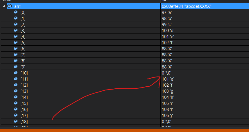This screenshot has height=132, width=249.
Task: Click the value 101 'e' of index [11]
Action: (x=168, y=79)
